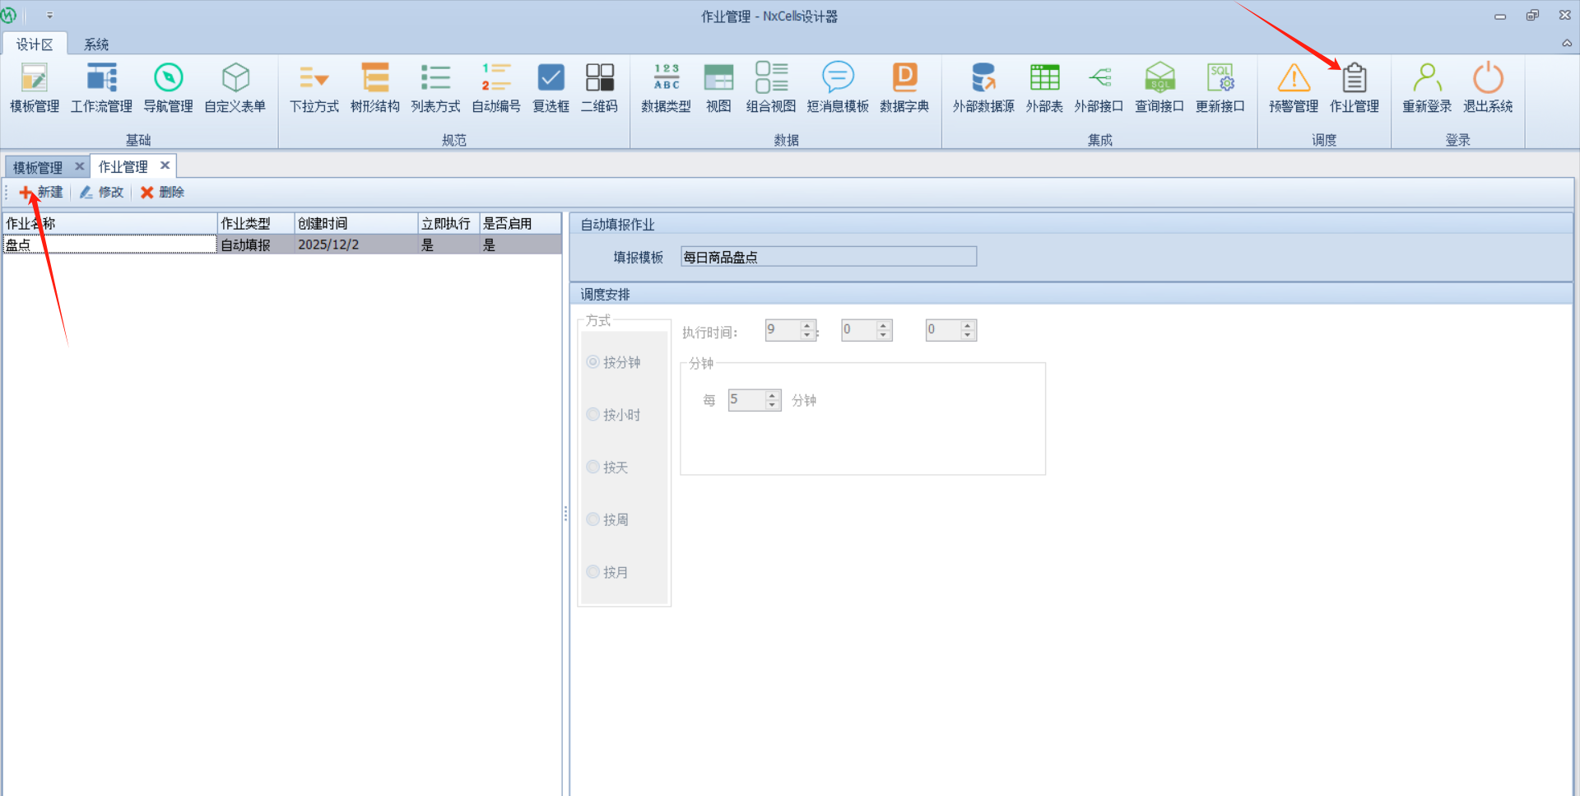Choose the 按天 schedule option
1580x796 pixels.
click(592, 468)
